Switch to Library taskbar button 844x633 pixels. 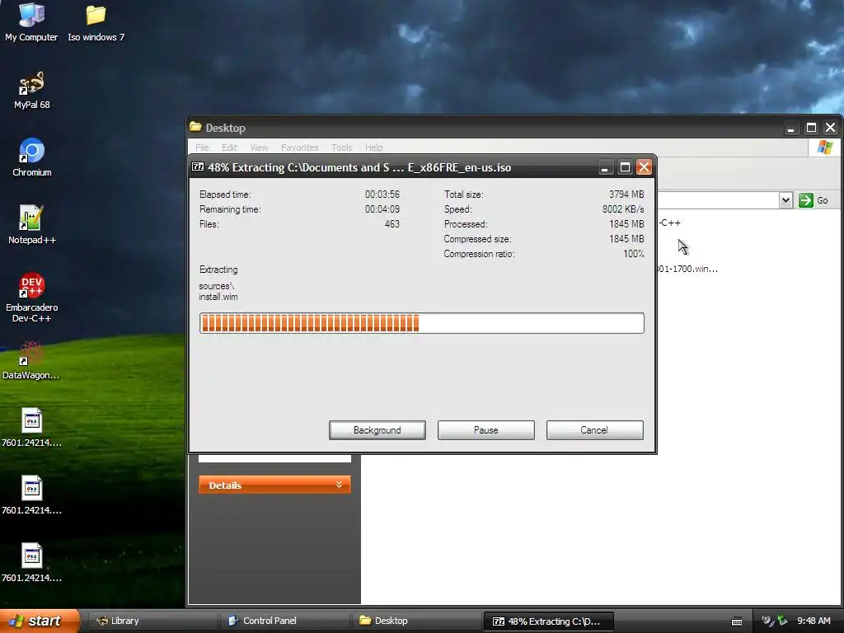[152, 621]
